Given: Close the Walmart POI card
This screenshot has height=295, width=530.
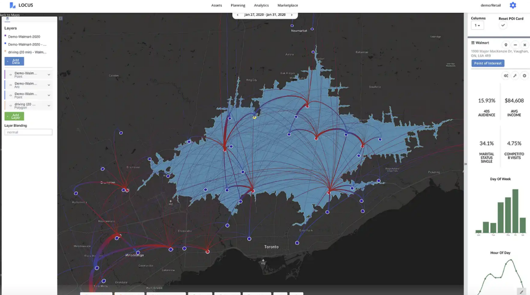Looking at the screenshot, I should [x=525, y=45].
